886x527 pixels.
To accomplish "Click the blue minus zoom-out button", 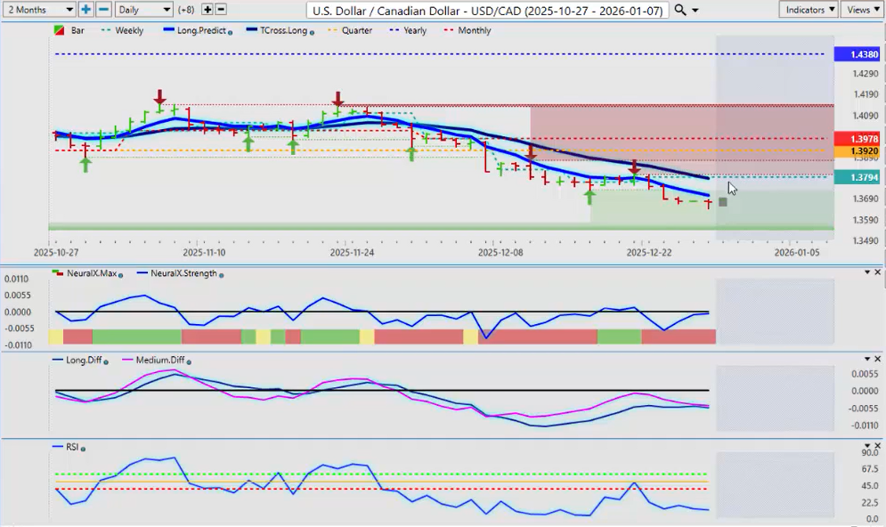I will click(103, 9).
